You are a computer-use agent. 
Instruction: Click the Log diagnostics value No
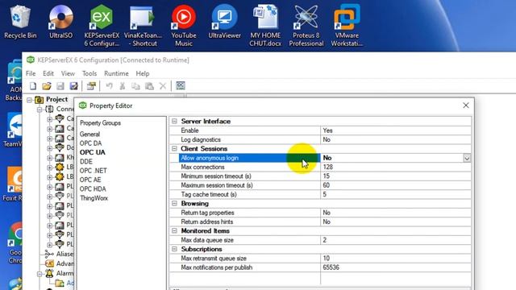(x=396, y=139)
